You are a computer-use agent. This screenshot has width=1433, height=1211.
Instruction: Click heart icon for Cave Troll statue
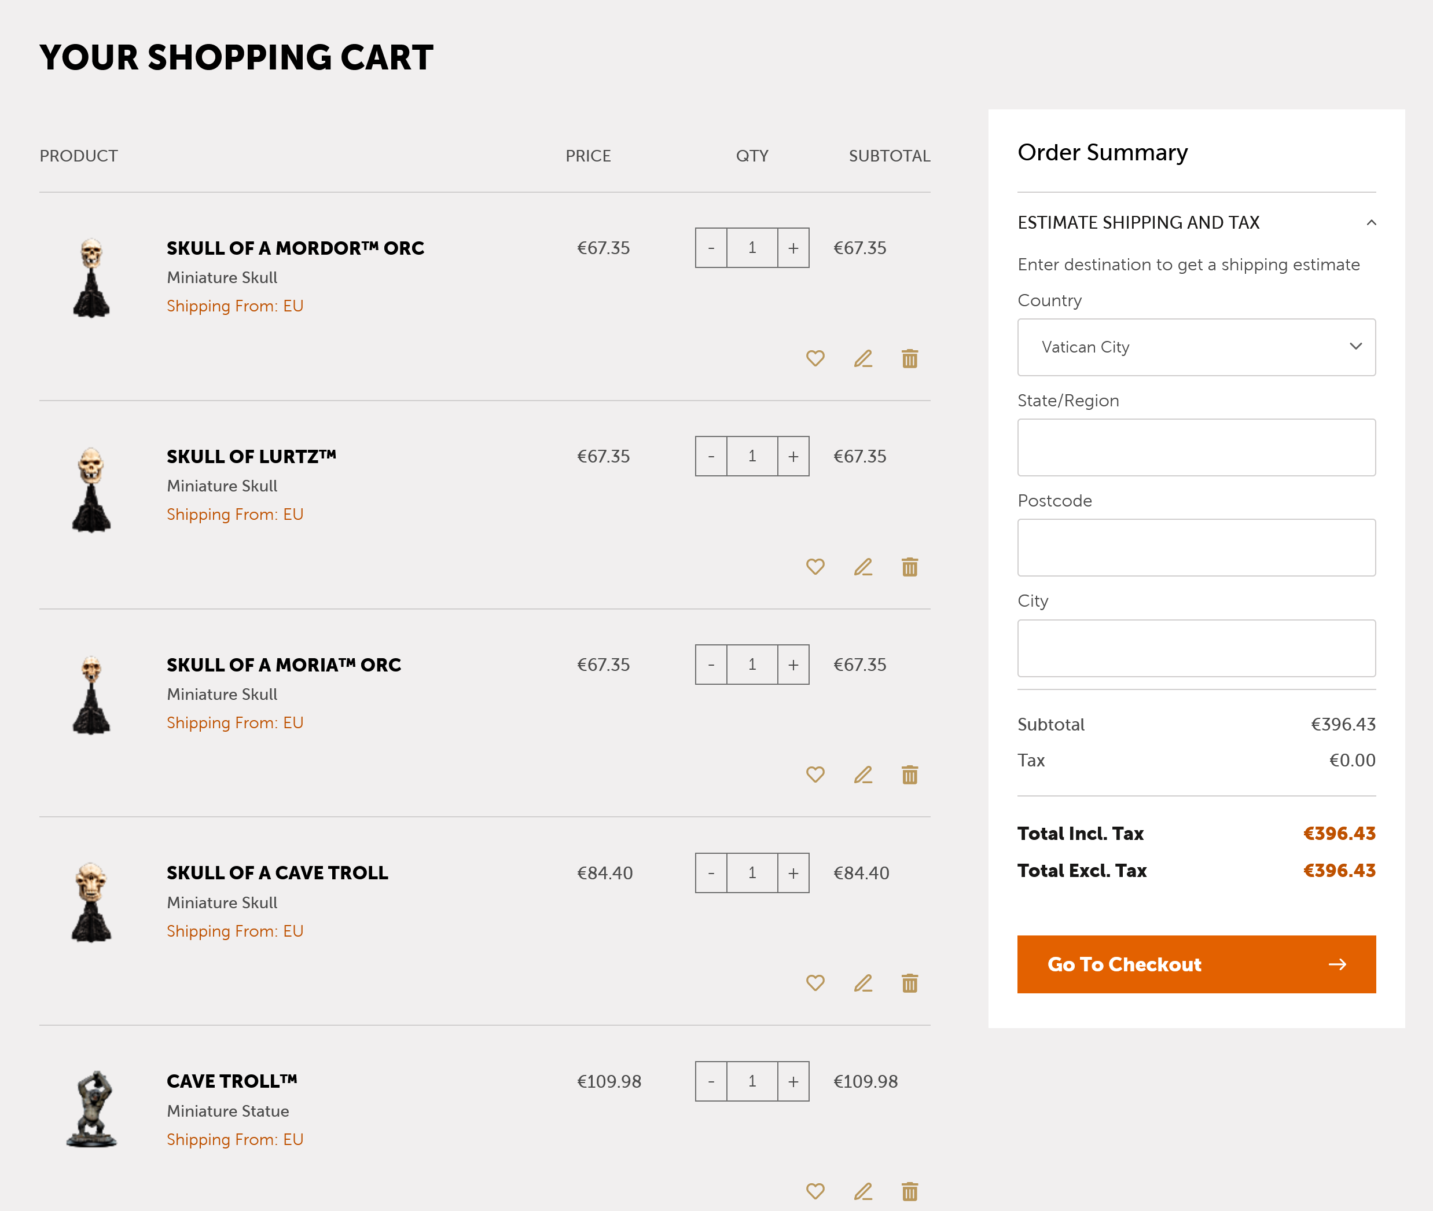coord(815,1191)
